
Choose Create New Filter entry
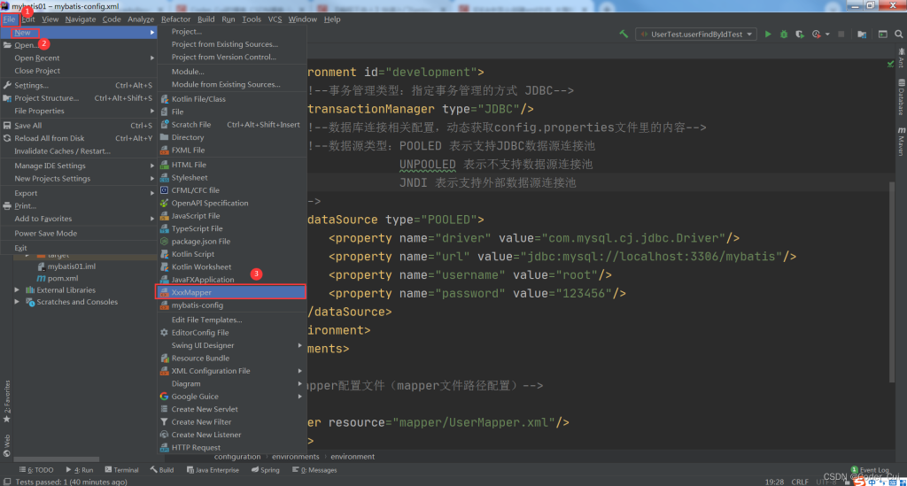click(x=231, y=422)
